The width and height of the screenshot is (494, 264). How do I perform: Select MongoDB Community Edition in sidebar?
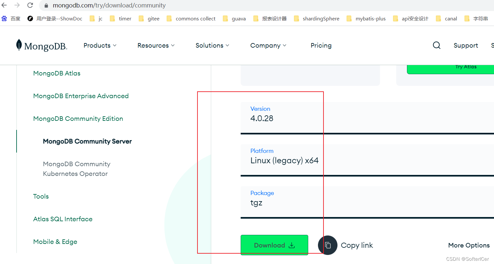point(78,119)
